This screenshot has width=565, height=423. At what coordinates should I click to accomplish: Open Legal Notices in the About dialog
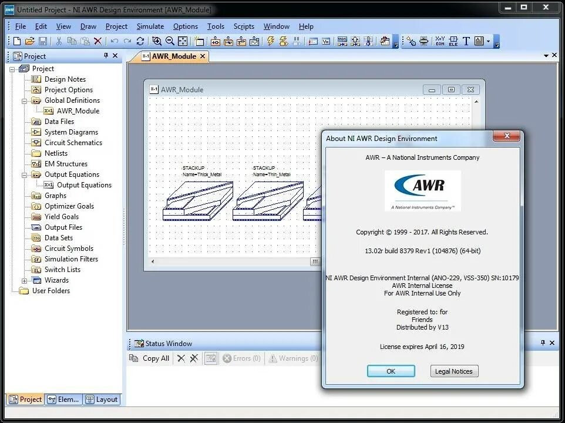click(454, 371)
